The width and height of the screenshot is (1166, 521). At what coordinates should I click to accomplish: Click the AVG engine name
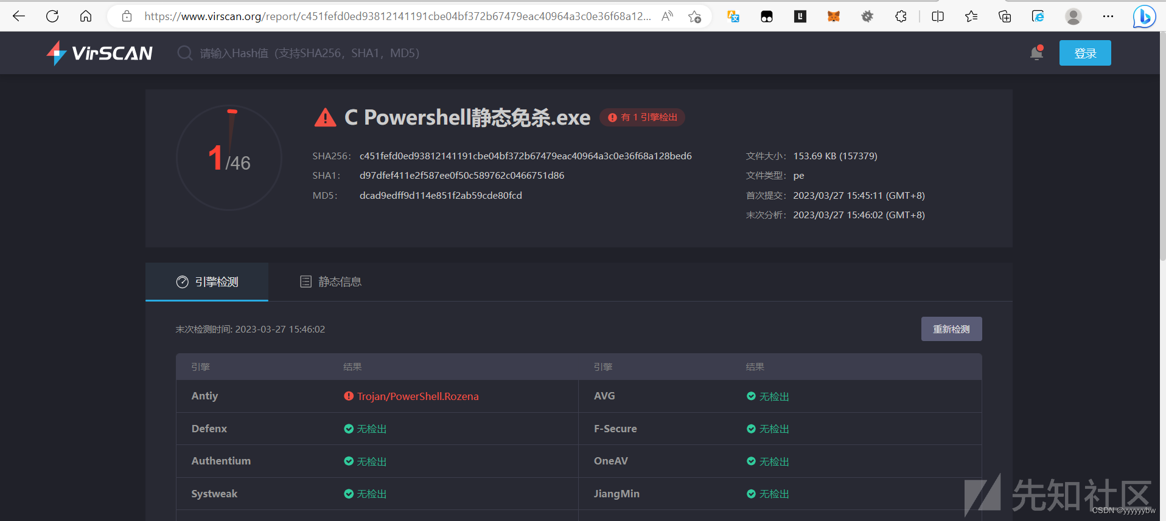604,396
